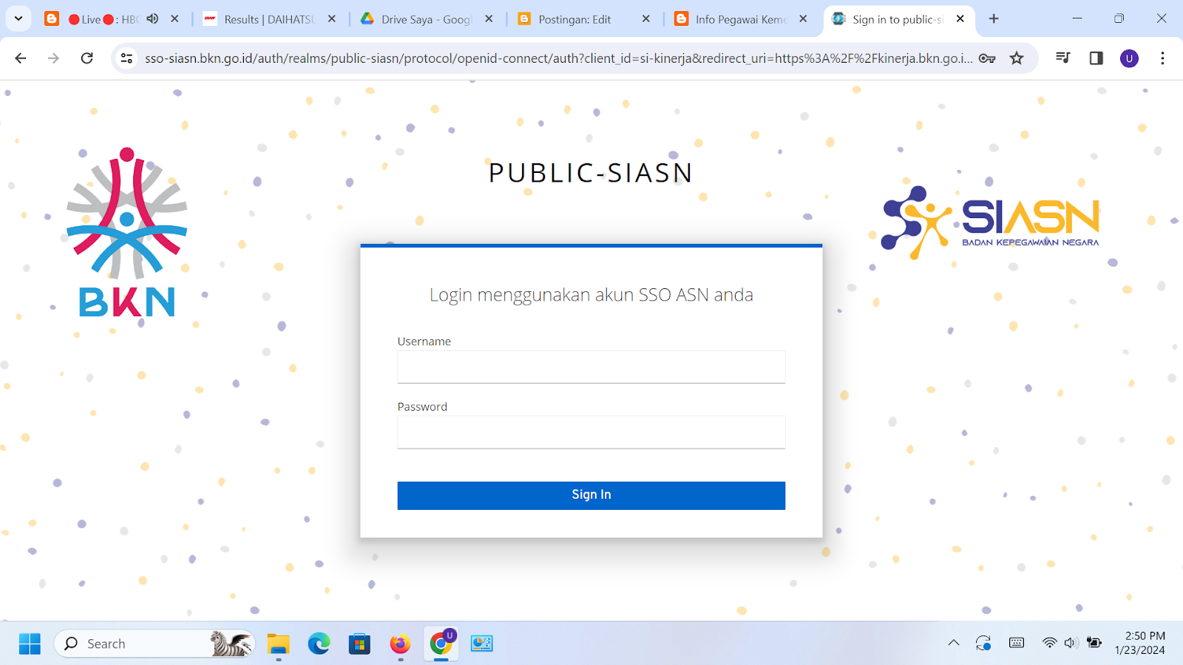
Task: Click the URL address bar text
Action: 558,58
